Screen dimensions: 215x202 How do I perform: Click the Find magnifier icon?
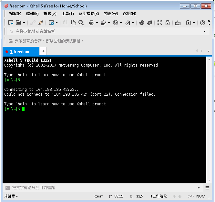(x=81, y=23)
